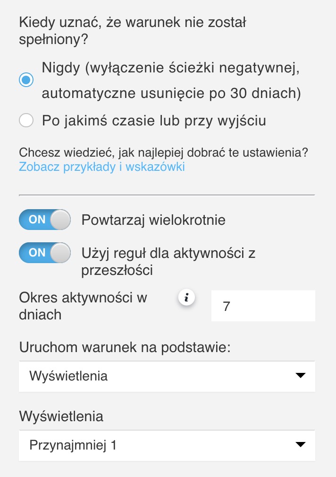Click the "Uruchom warunek na podstawie:" label
336x477 pixels.
click(125, 347)
